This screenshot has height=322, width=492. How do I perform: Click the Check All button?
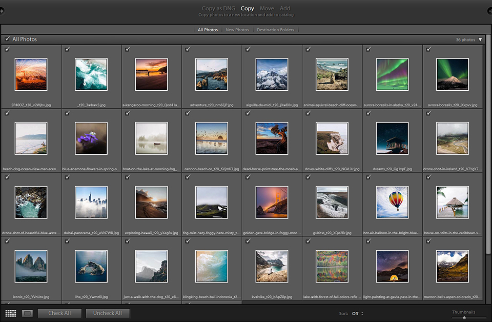[59, 313]
